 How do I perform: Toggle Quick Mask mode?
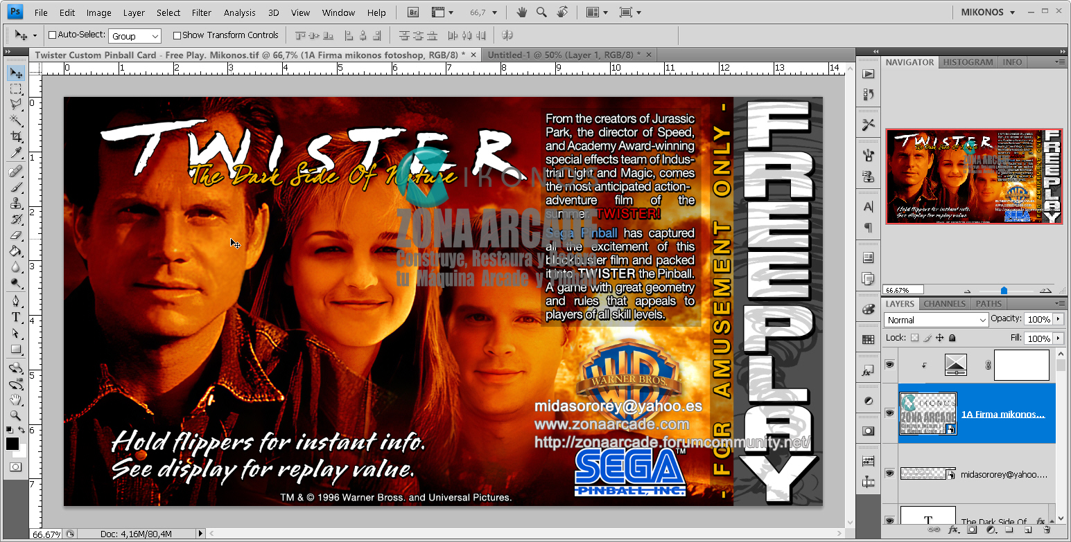point(16,467)
